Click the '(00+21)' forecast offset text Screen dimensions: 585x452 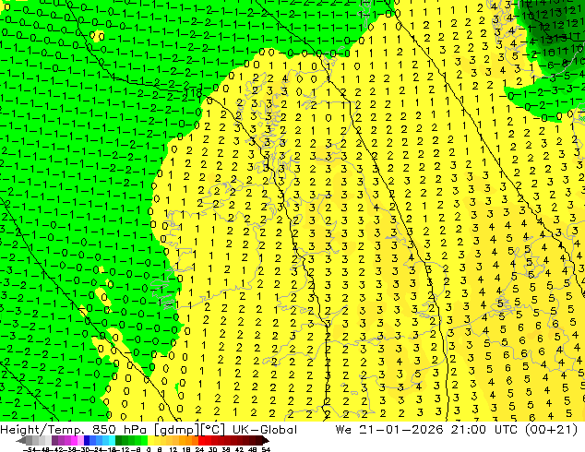click(x=551, y=430)
